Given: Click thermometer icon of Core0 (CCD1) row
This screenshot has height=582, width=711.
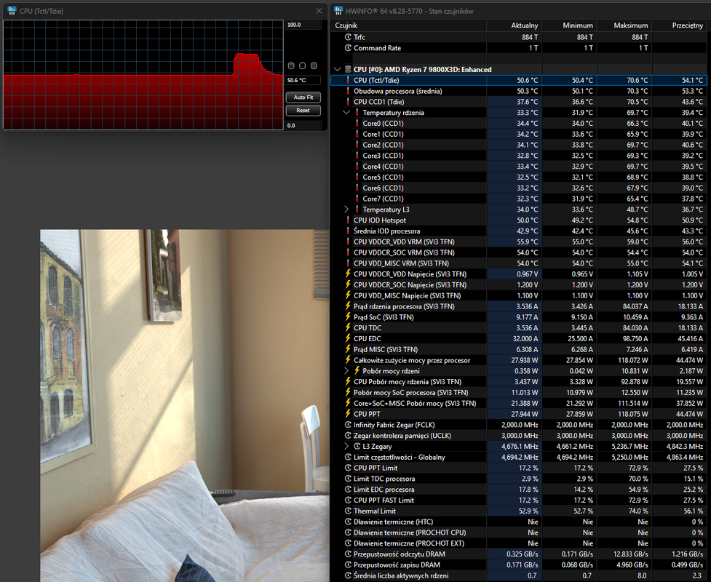Looking at the screenshot, I should pyautogui.click(x=357, y=123).
